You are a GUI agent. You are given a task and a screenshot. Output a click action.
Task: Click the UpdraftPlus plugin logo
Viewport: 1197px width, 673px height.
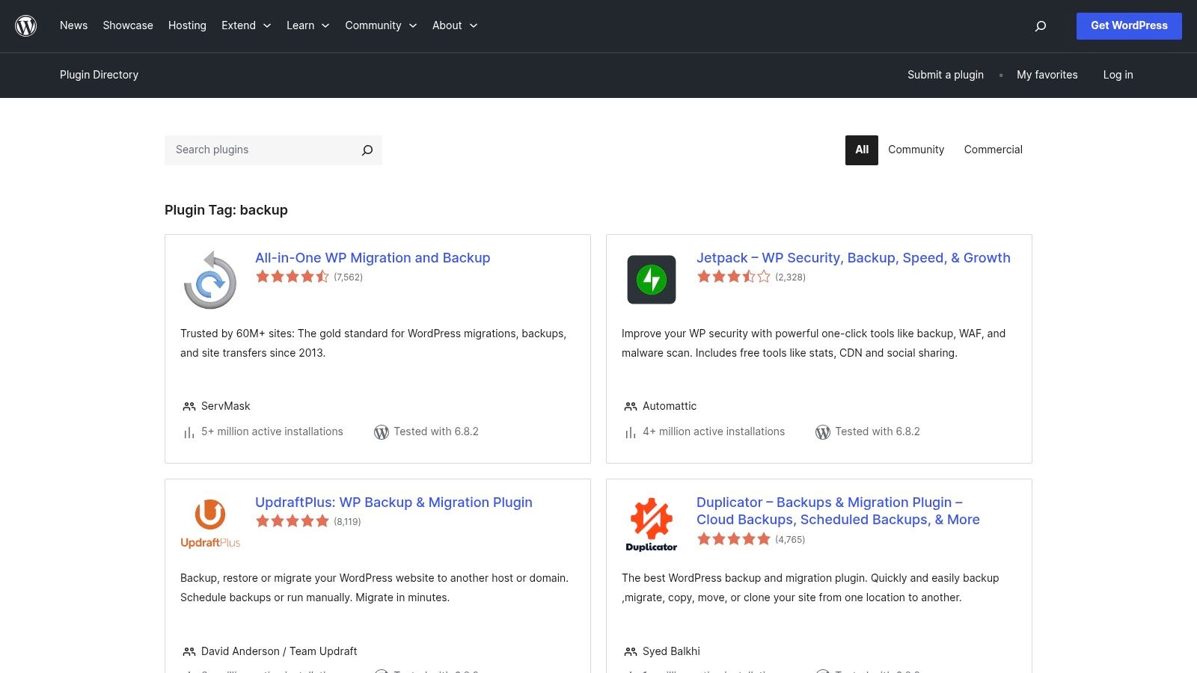click(210, 523)
